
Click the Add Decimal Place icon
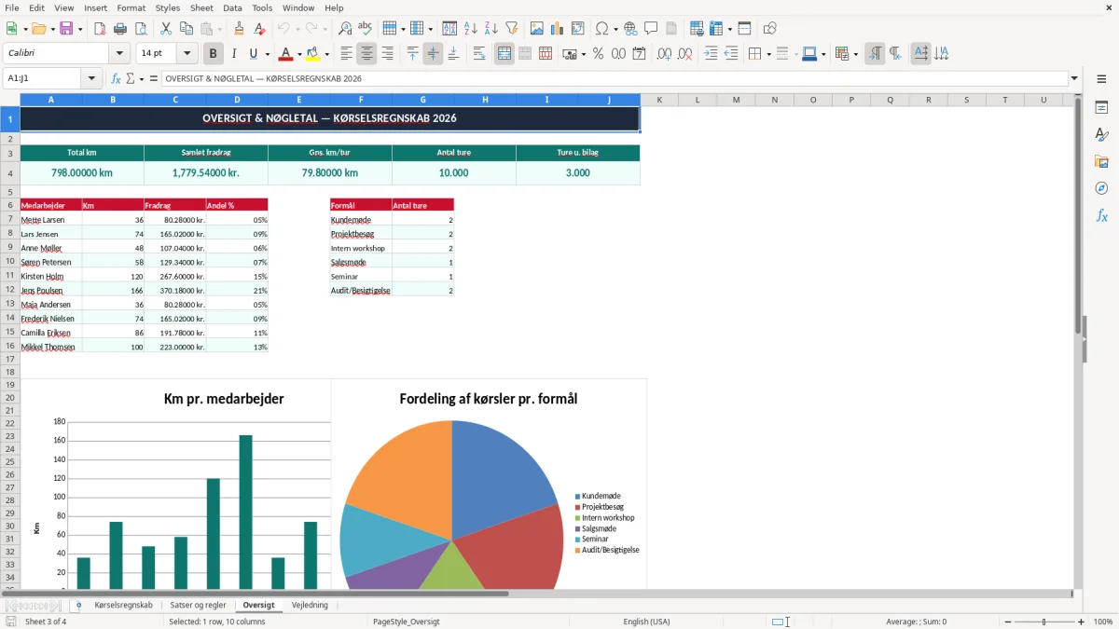pos(664,54)
